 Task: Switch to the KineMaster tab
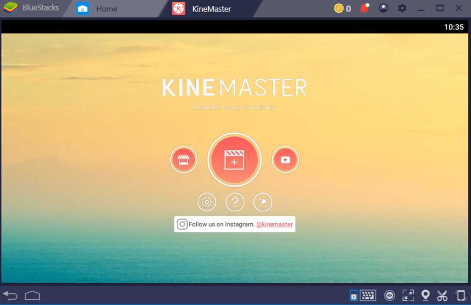pos(210,8)
